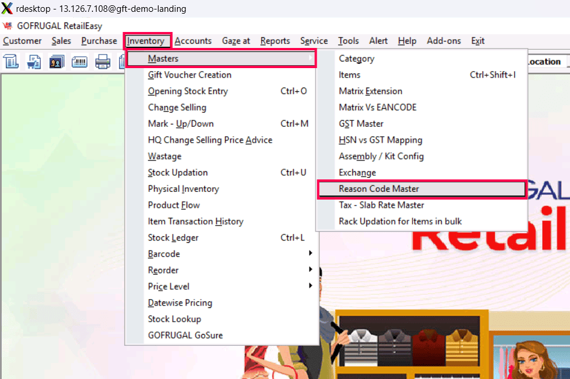Choose Opening Stock Entry

pos(221,91)
